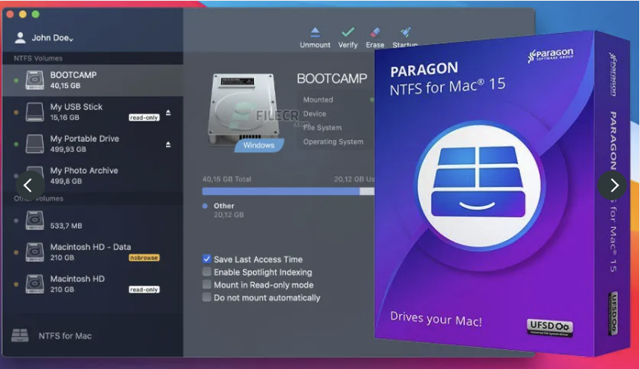
Task: Click the read-only badge on Macintosh HD
Action: point(144,289)
